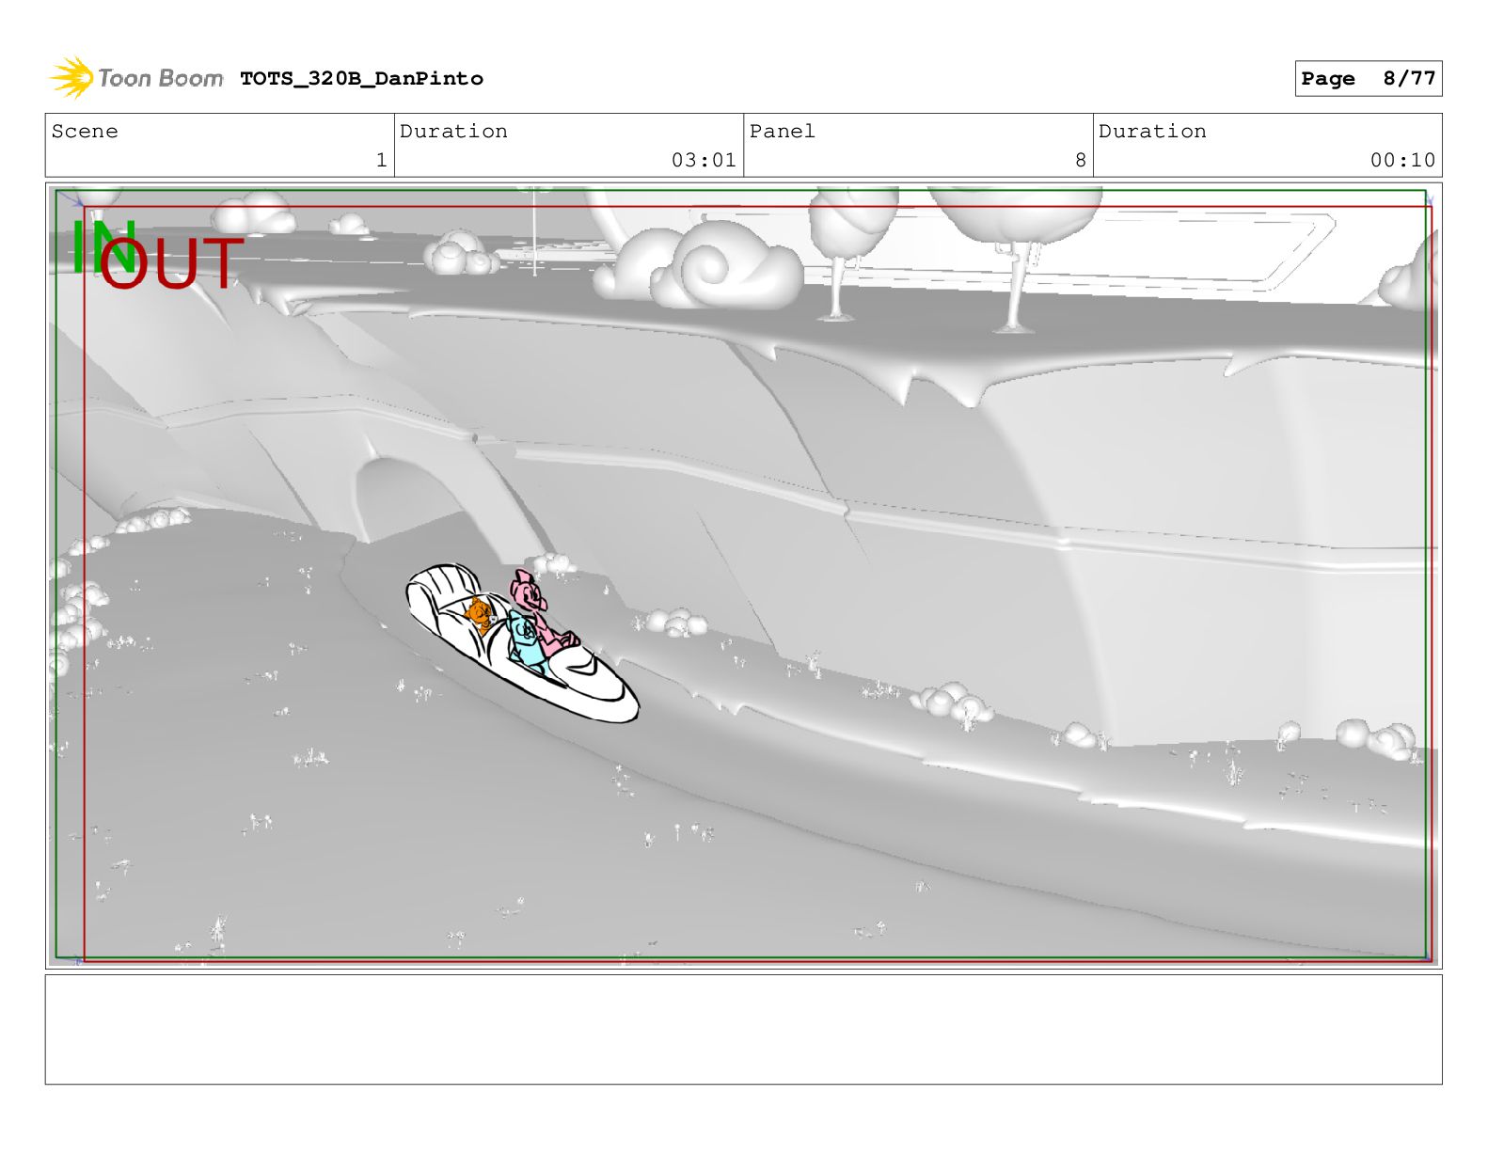This screenshot has height=1152, width=1488.
Task: Click the Panel header label
Action: [782, 132]
